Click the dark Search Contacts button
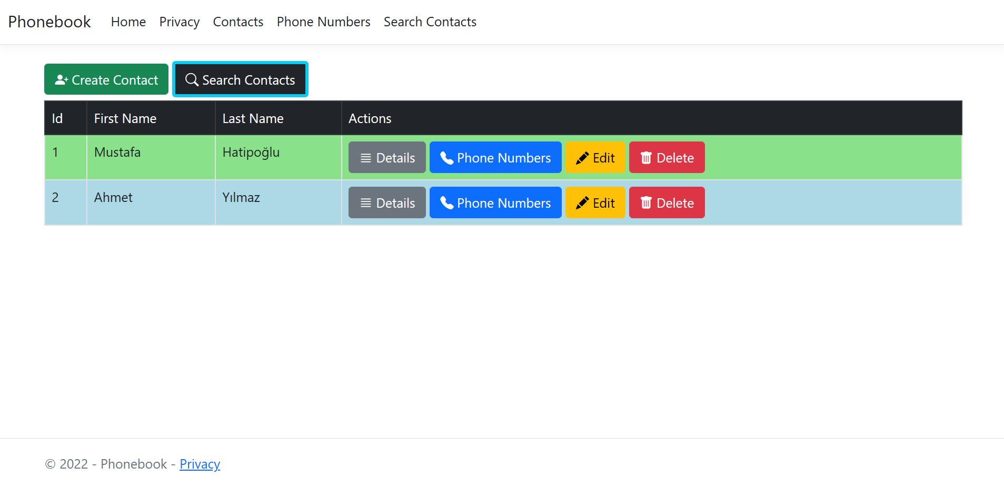The image size is (1004, 487). [x=240, y=79]
